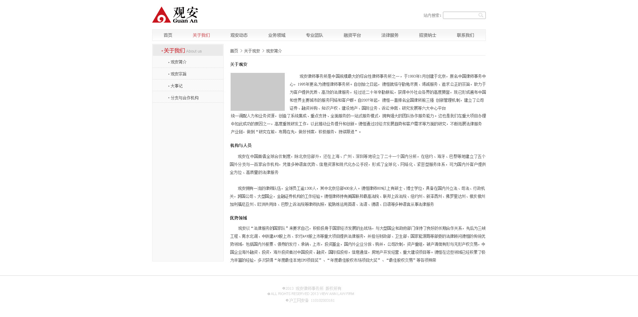Click the 优势领域 section heading
Screen dimensions: 638x317
[238, 218]
